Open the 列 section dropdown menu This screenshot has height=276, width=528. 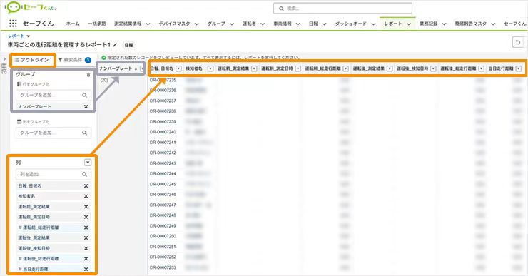(88, 163)
